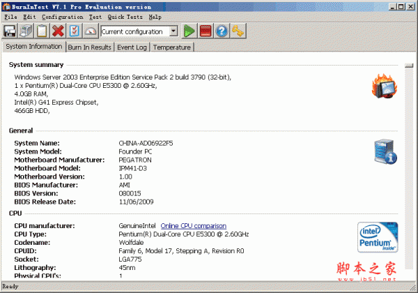The width and height of the screenshot is (418, 293).
Task: Click the CPUID Family 6 Model 17 value
Action: (x=181, y=251)
